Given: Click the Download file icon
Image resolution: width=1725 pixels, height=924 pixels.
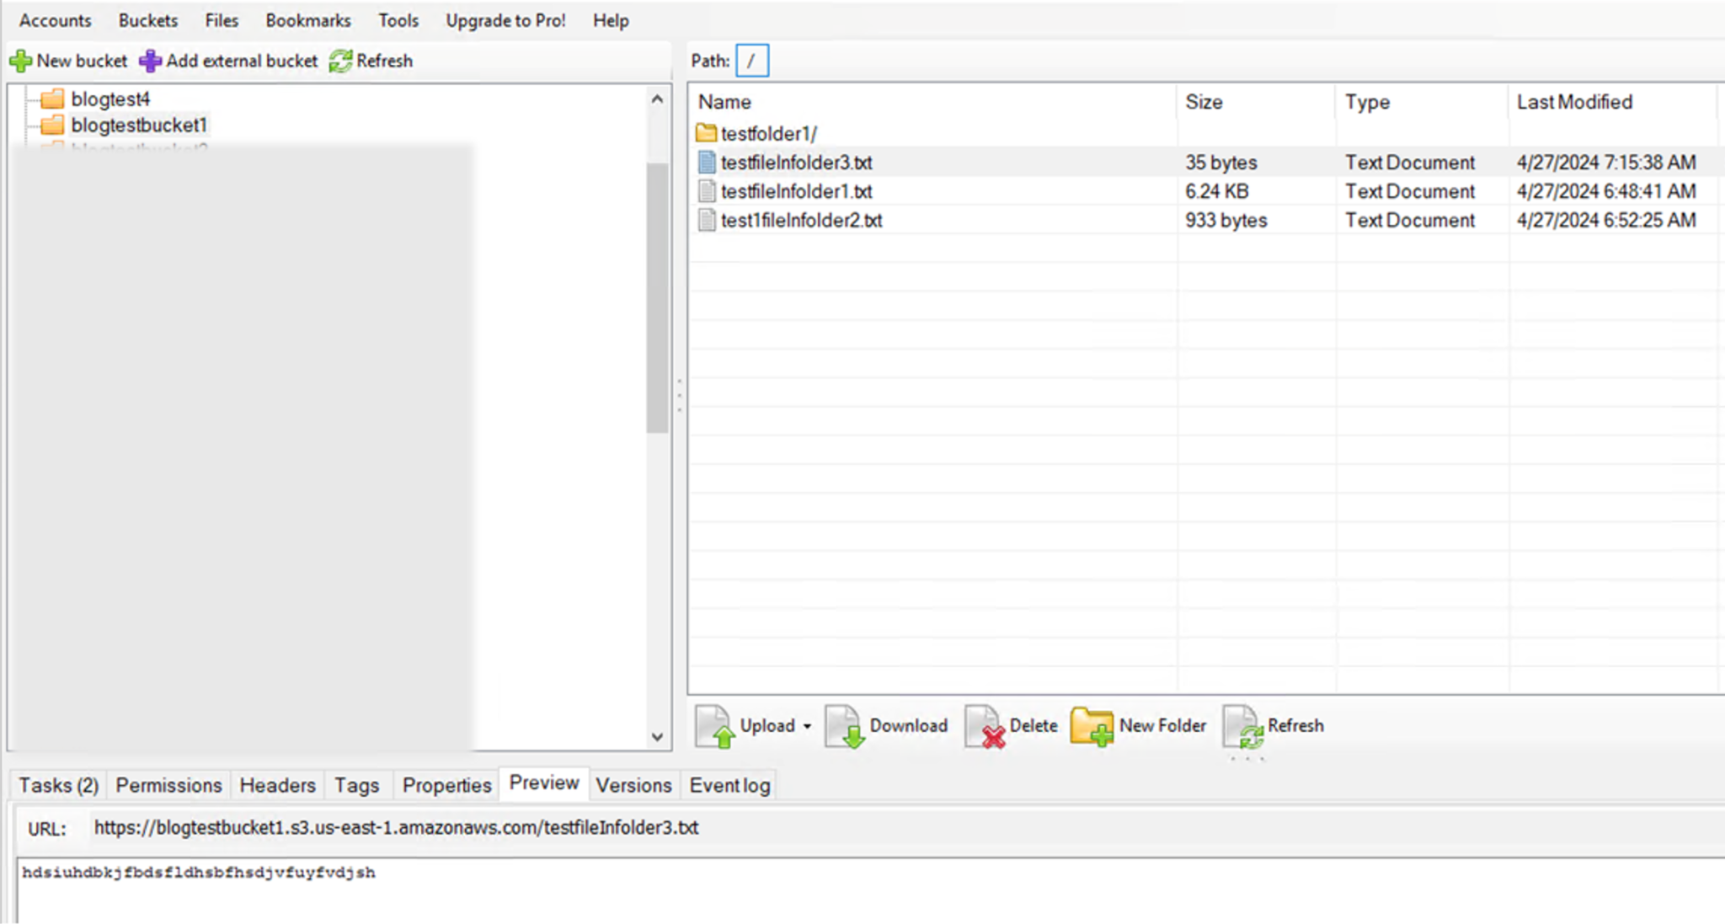Looking at the screenshot, I should pyautogui.click(x=845, y=726).
